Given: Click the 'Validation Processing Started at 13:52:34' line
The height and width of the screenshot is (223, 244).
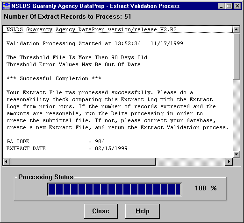Looking at the screenshot, I should [x=95, y=43].
